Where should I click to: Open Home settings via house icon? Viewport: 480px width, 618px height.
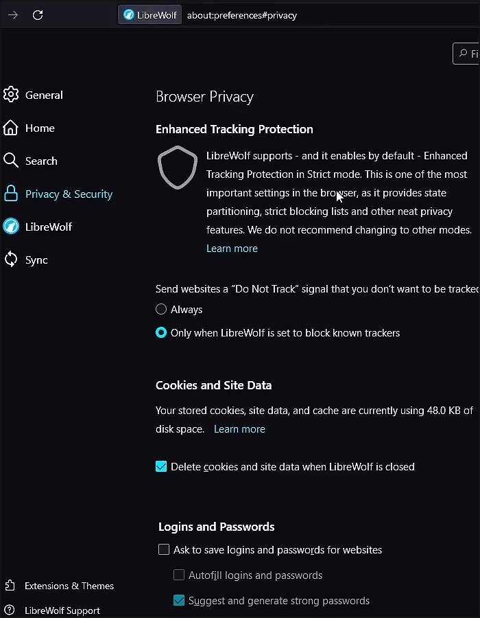pyautogui.click(x=10, y=128)
